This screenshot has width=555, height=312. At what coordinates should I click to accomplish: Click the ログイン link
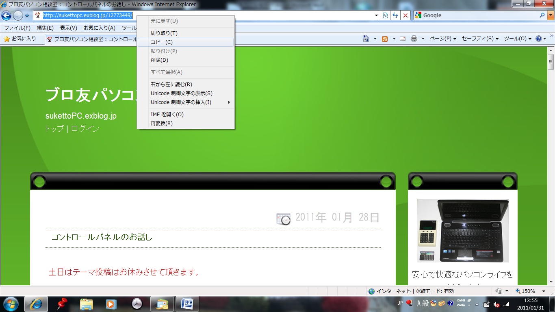click(x=85, y=129)
